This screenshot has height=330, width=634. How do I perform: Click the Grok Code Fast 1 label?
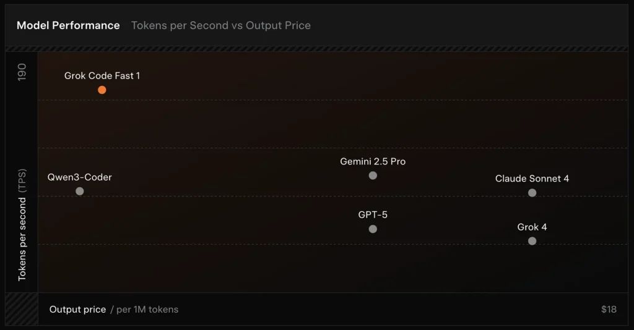click(102, 76)
